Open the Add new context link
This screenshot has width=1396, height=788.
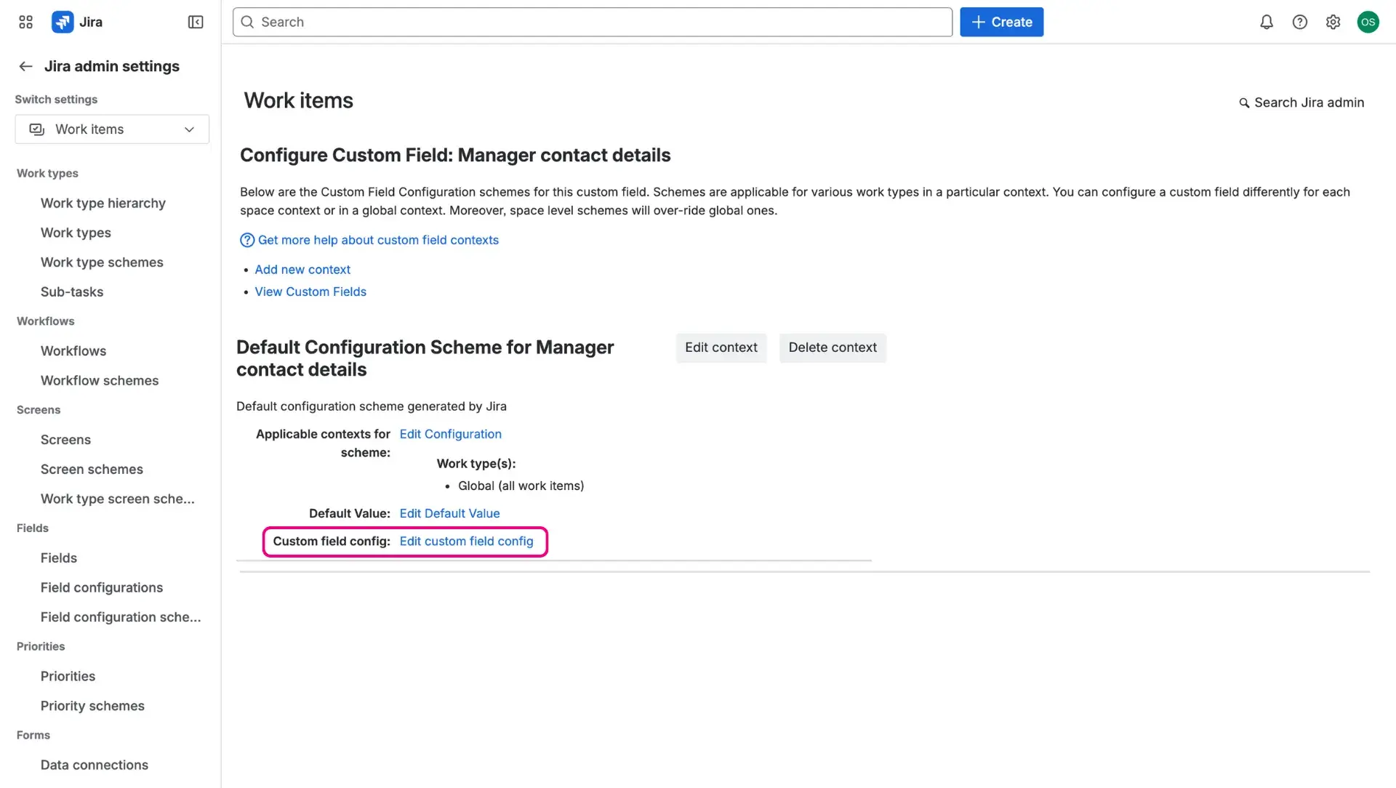point(302,269)
